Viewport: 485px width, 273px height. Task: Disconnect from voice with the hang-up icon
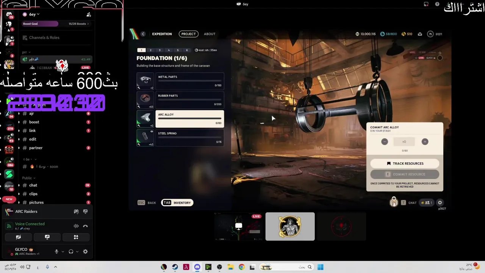click(x=85, y=226)
